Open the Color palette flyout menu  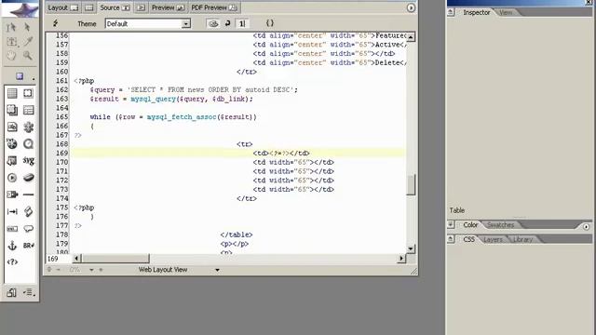pos(586,227)
